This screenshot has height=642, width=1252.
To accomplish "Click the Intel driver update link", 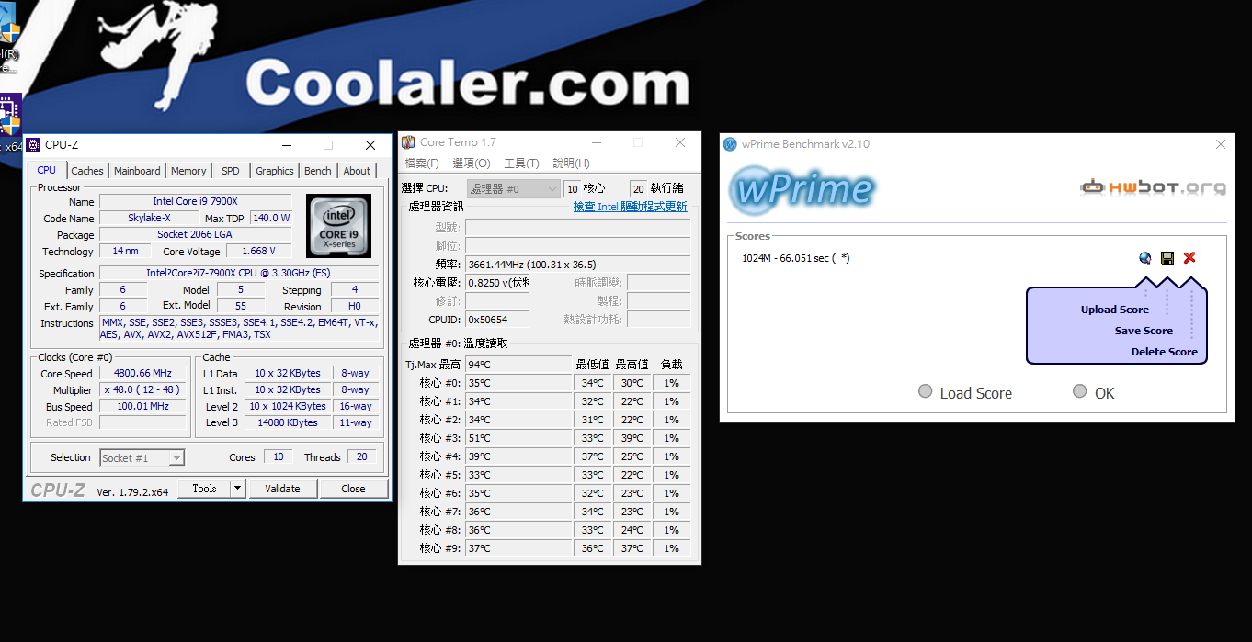I will click(631, 207).
